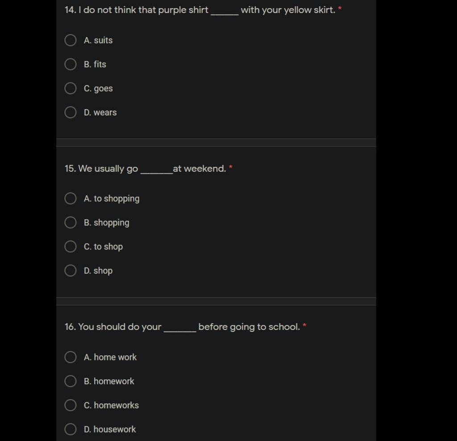Choose "B. shopping" for question 15

tap(71, 223)
